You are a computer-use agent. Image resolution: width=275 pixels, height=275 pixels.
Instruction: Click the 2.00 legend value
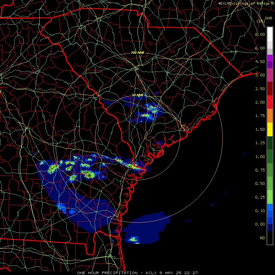[x=260, y=102]
